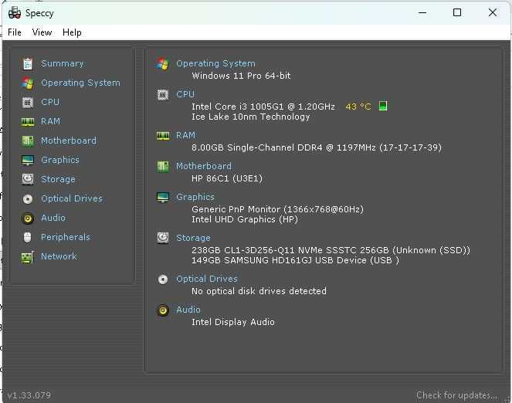Click the Summary clipboard icon in sidebar
The height and width of the screenshot is (403, 512).
coord(28,63)
